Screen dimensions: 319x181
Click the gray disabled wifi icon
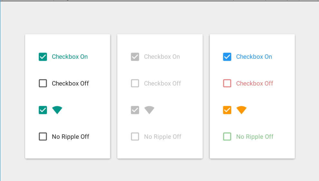(x=149, y=110)
